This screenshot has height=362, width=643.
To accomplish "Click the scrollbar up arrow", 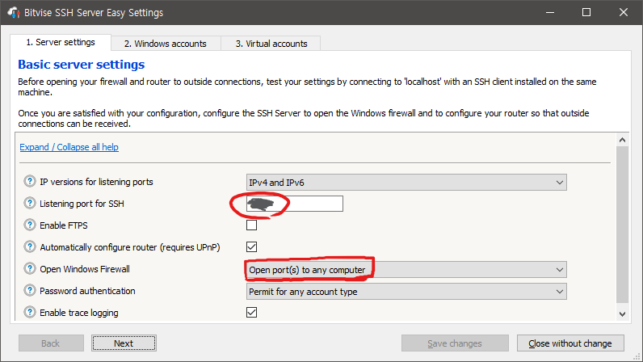I will tap(622, 140).
